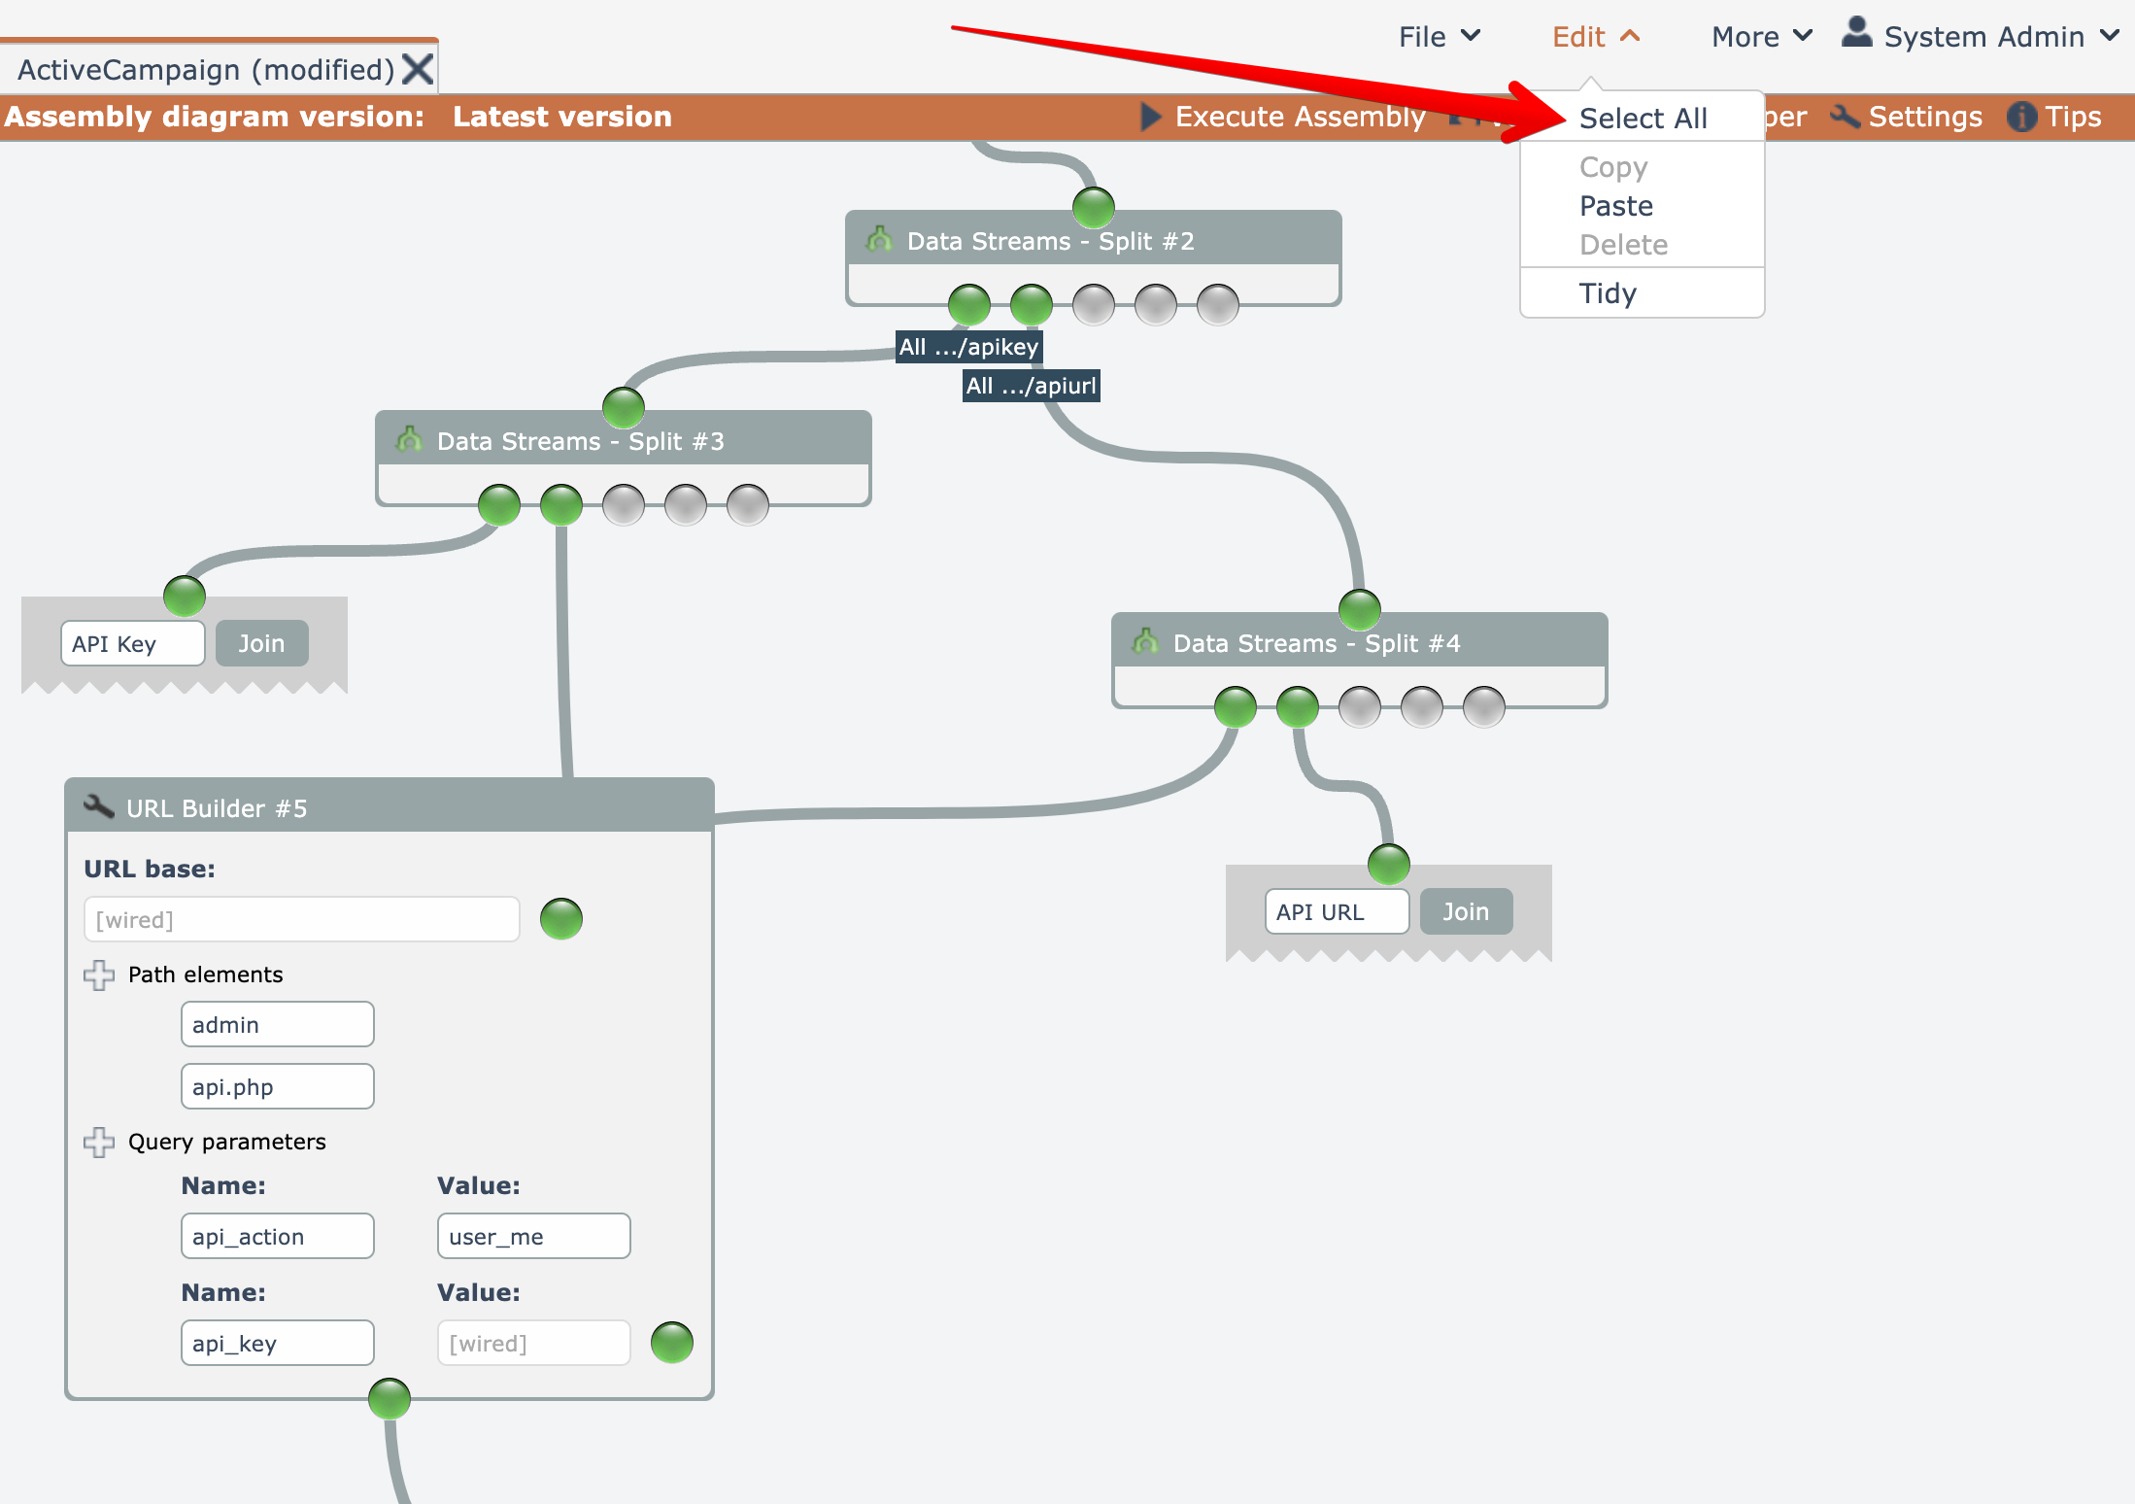Choose Select All from Edit menu
Screen dimensions: 2135x1504
1643,119
